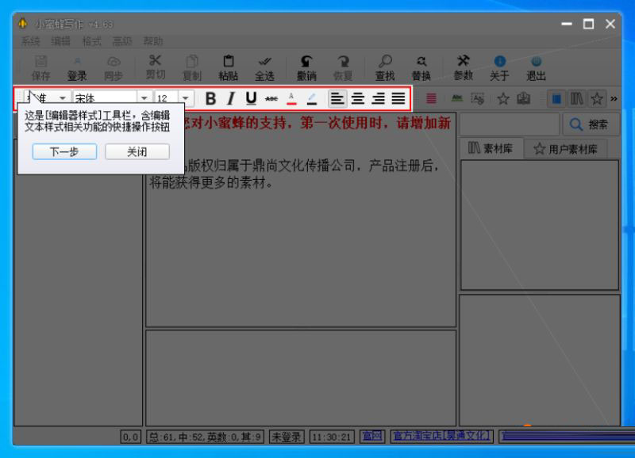Open the 宋体 font dropdown
Image resolution: width=635 pixels, height=458 pixels.
(x=144, y=98)
